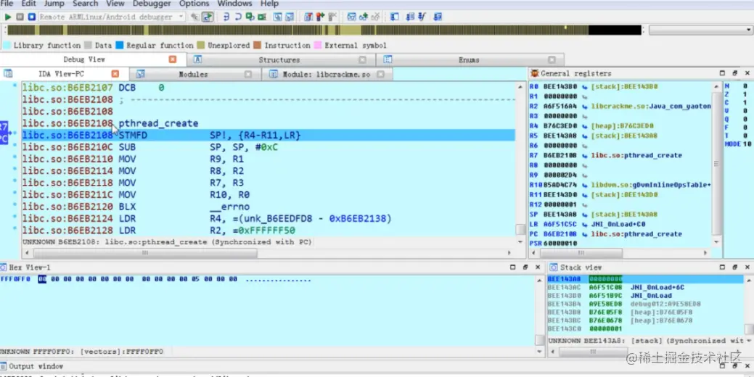Click the General registers horizontal scrollbar thumb

[581, 252]
